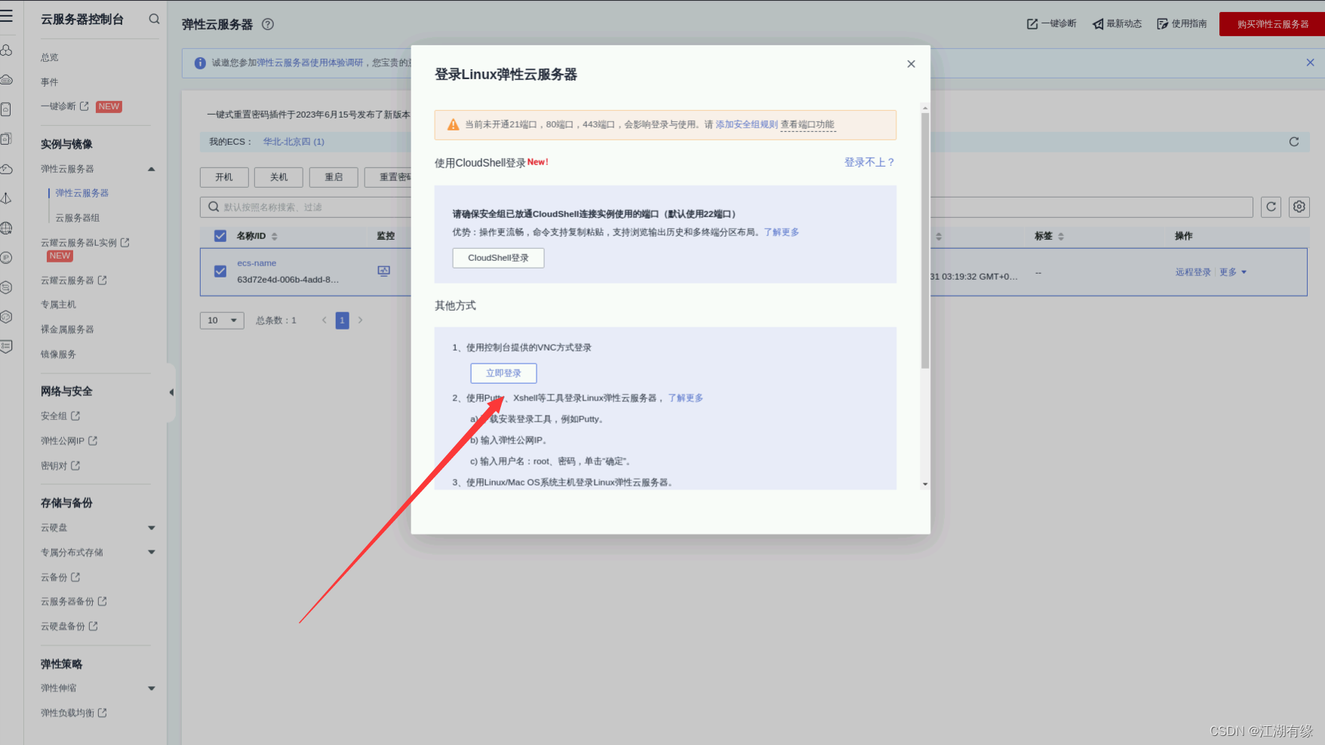Click page number 1 in pagination

343,320
